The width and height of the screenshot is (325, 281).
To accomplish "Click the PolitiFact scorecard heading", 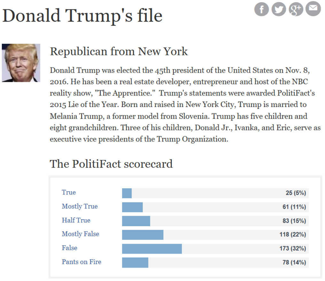I will [111, 164].
